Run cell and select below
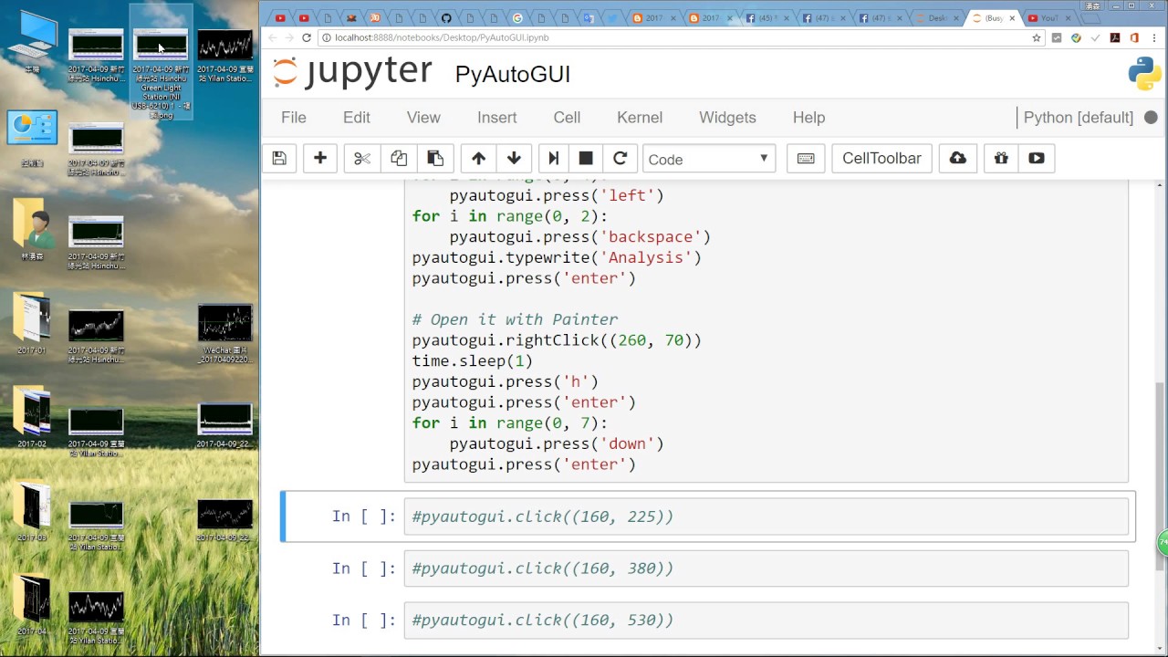1168x657 pixels. point(553,158)
